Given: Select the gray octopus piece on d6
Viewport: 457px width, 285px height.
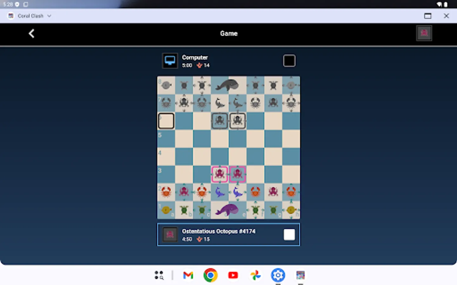Looking at the screenshot, I should (220, 121).
